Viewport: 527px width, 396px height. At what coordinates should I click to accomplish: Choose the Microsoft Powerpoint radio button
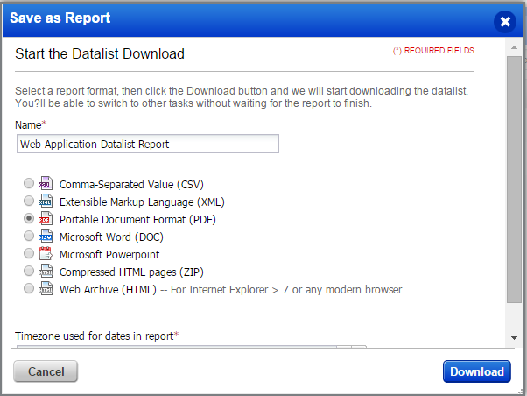(29, 253)
